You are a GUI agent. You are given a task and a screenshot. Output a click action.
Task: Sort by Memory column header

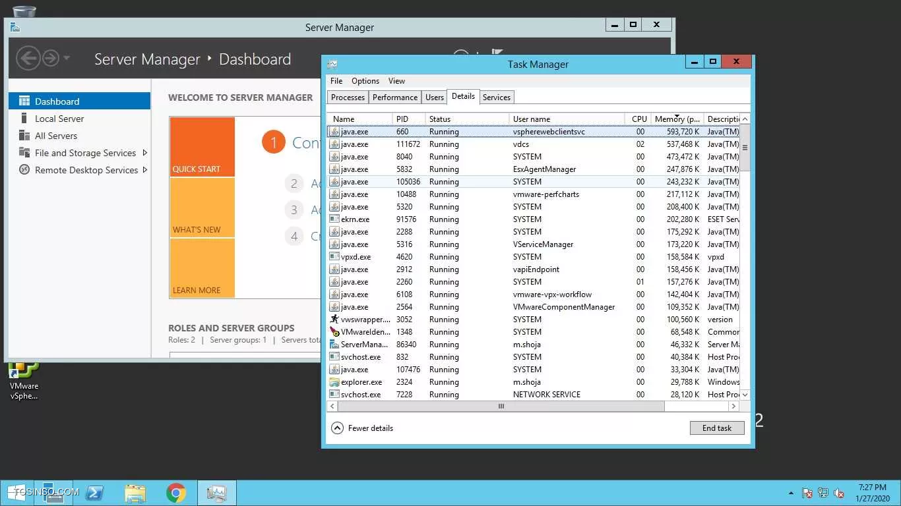tap(677, 119)
